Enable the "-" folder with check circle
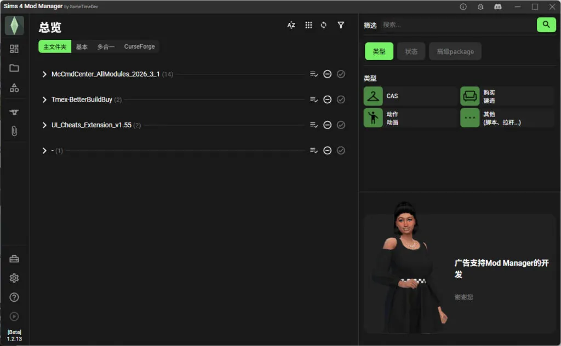The height and width of the screenshot is (346, 561). (x=341, y=150)
